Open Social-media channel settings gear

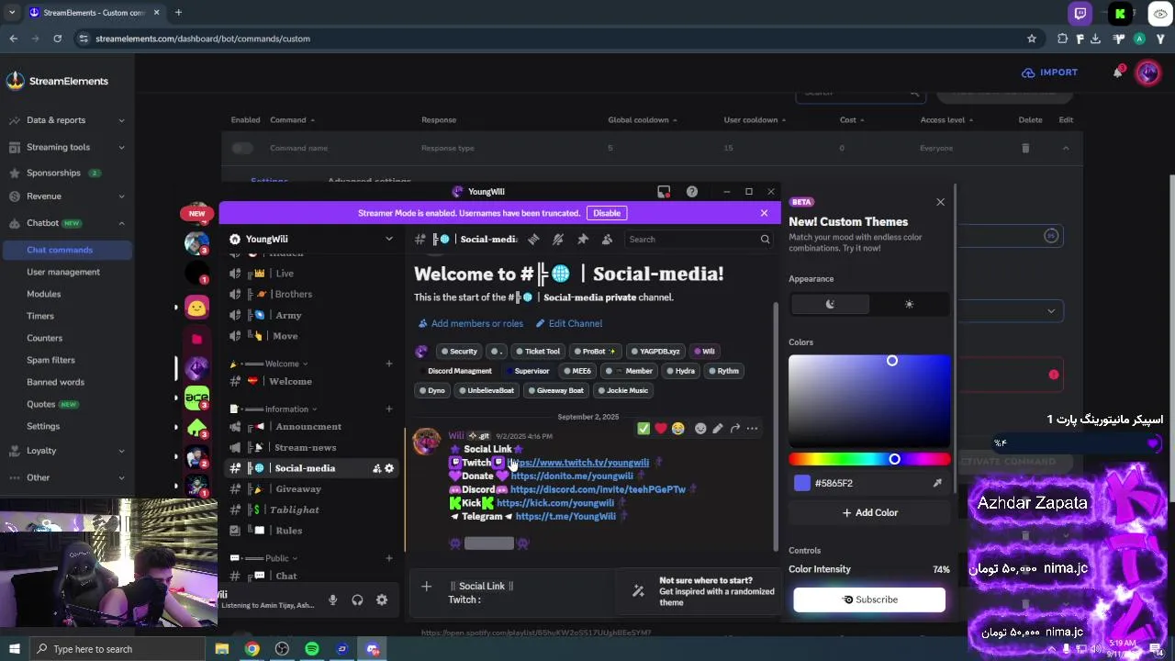tap(389, 468)
